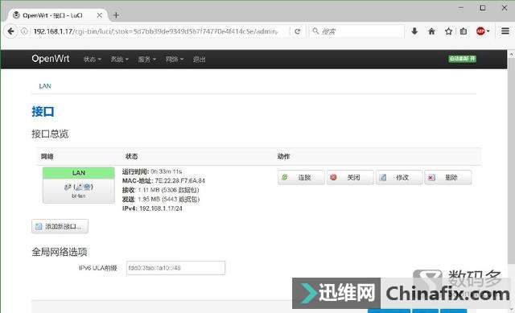Select the OpenWrt - 接口 - LuCI tab
The height and width of the screenshot is (313, 515).
point(57,15)
